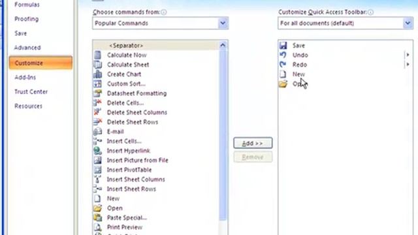418x235 pixels.
Task: Click the Custom Sort icon
Action: [x=97, y=84]
